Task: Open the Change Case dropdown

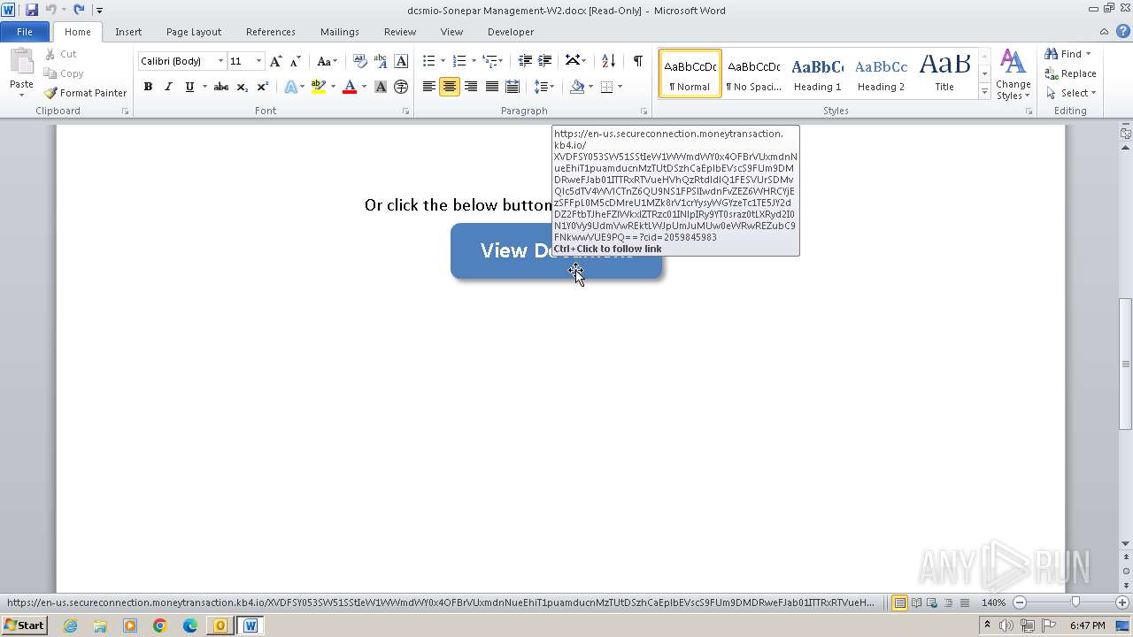Action: pos(327,61)
